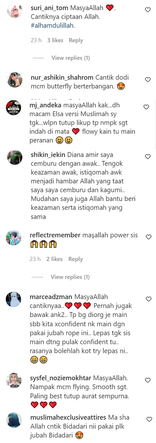Open suri_ani_tom's profile picture
The width and height of the screenshot is (156, 443).
click(x=14, y=11)
